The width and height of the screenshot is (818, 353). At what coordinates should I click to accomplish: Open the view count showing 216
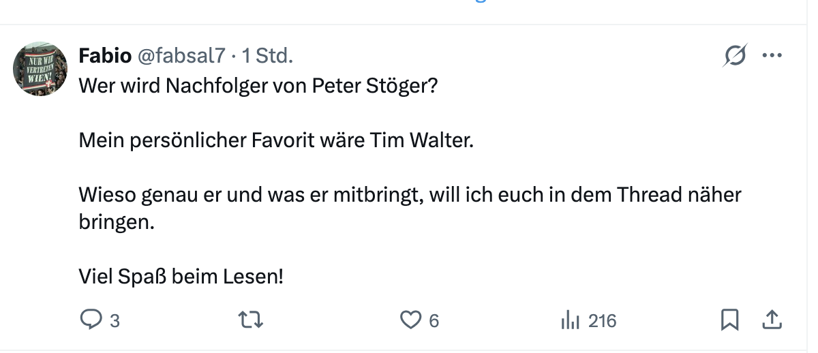[602, 320]
